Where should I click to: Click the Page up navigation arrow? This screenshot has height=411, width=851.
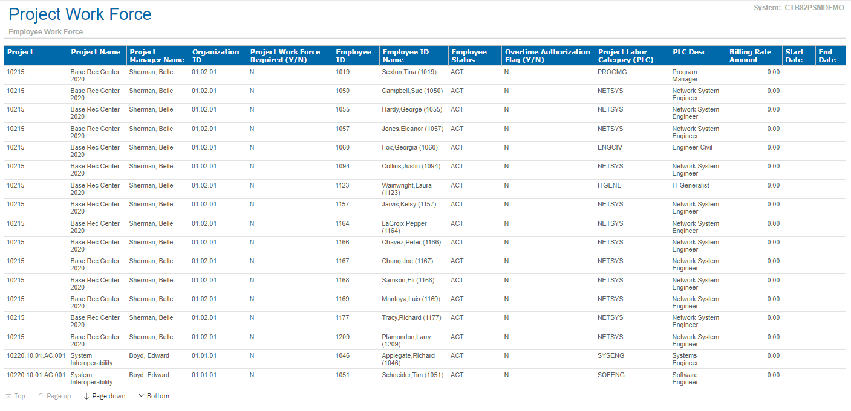41,397
